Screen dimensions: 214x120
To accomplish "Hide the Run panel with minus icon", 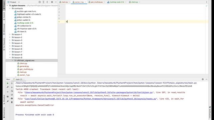I will coord(207,79).
